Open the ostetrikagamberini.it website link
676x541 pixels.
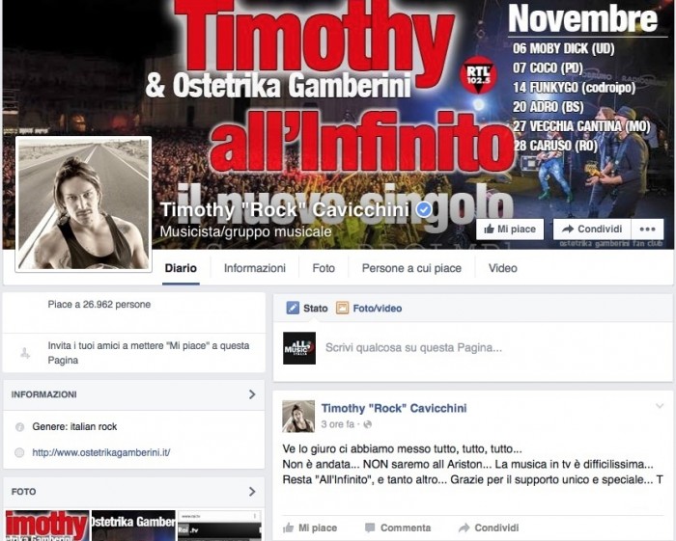pos(101,452)
